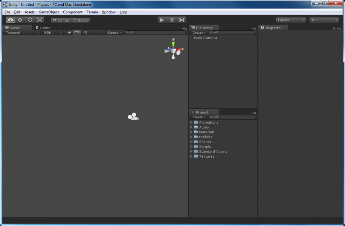Open the Inspector panel options menu

point(339,28)
